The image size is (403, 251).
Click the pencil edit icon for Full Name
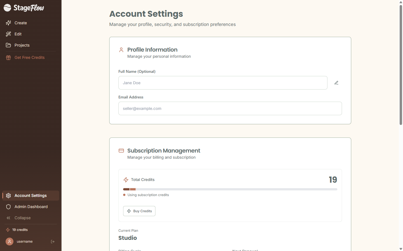click(336, 83)
